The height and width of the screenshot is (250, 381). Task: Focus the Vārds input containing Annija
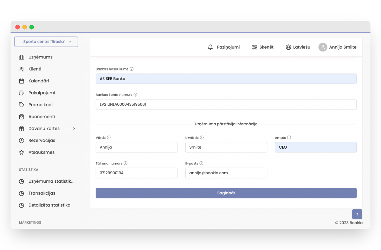136,147
